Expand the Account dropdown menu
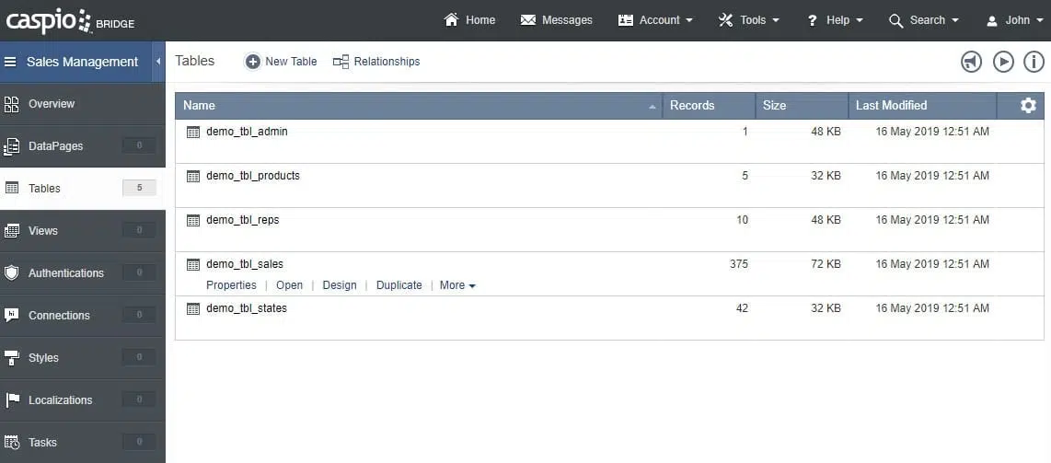1051x463 pixels. pyautogui.click(x=655, y=20)
